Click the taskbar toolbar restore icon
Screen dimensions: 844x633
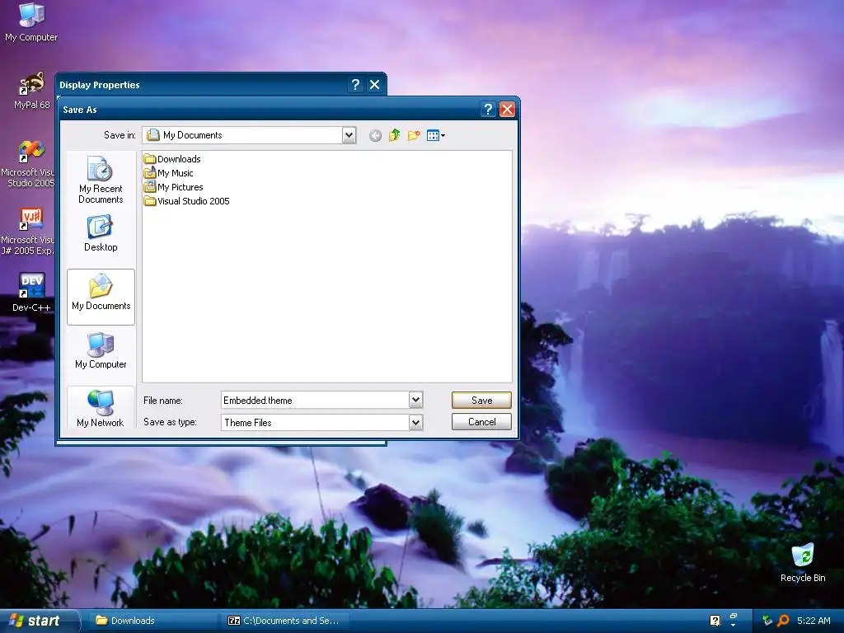click(733, 617)
